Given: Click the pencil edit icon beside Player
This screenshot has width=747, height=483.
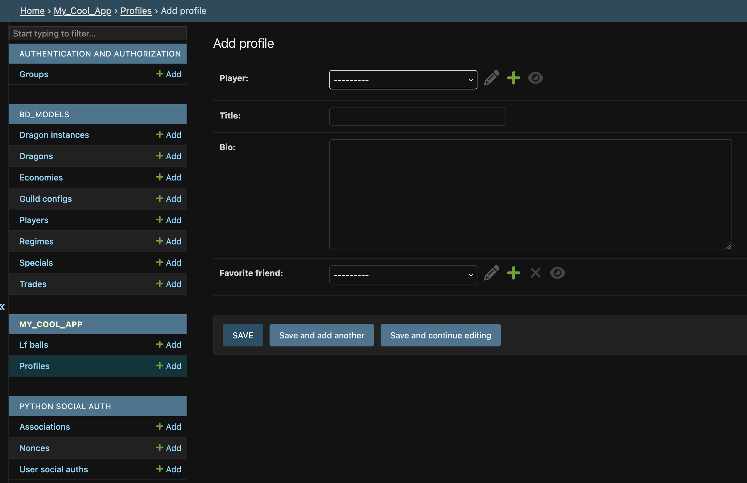Looking at the screenshot, I should 491,78.
